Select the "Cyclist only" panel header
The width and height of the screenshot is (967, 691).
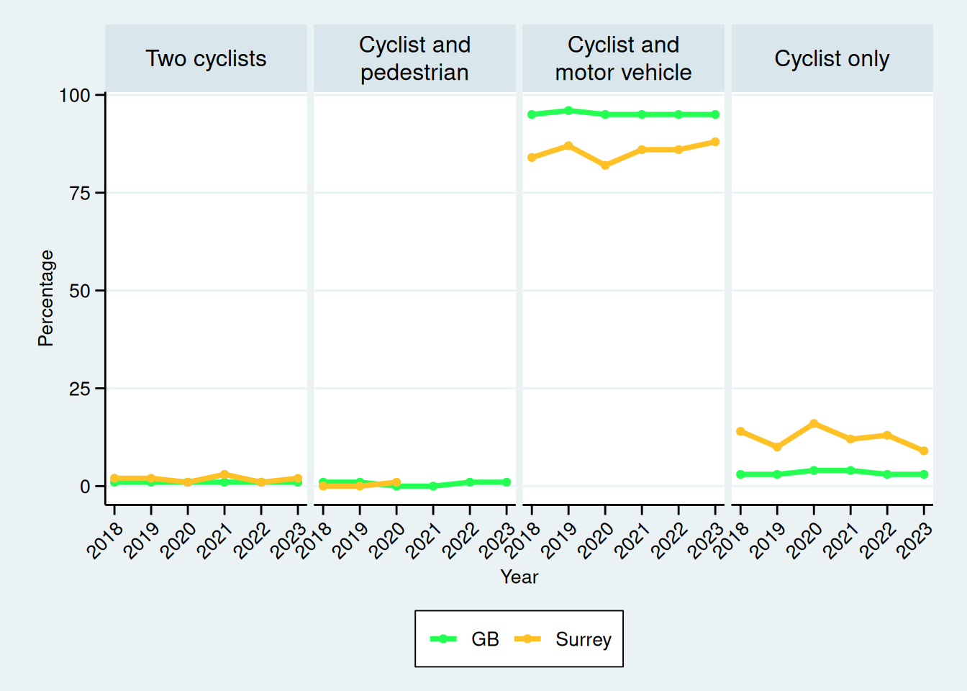click(x=832, y=58)
